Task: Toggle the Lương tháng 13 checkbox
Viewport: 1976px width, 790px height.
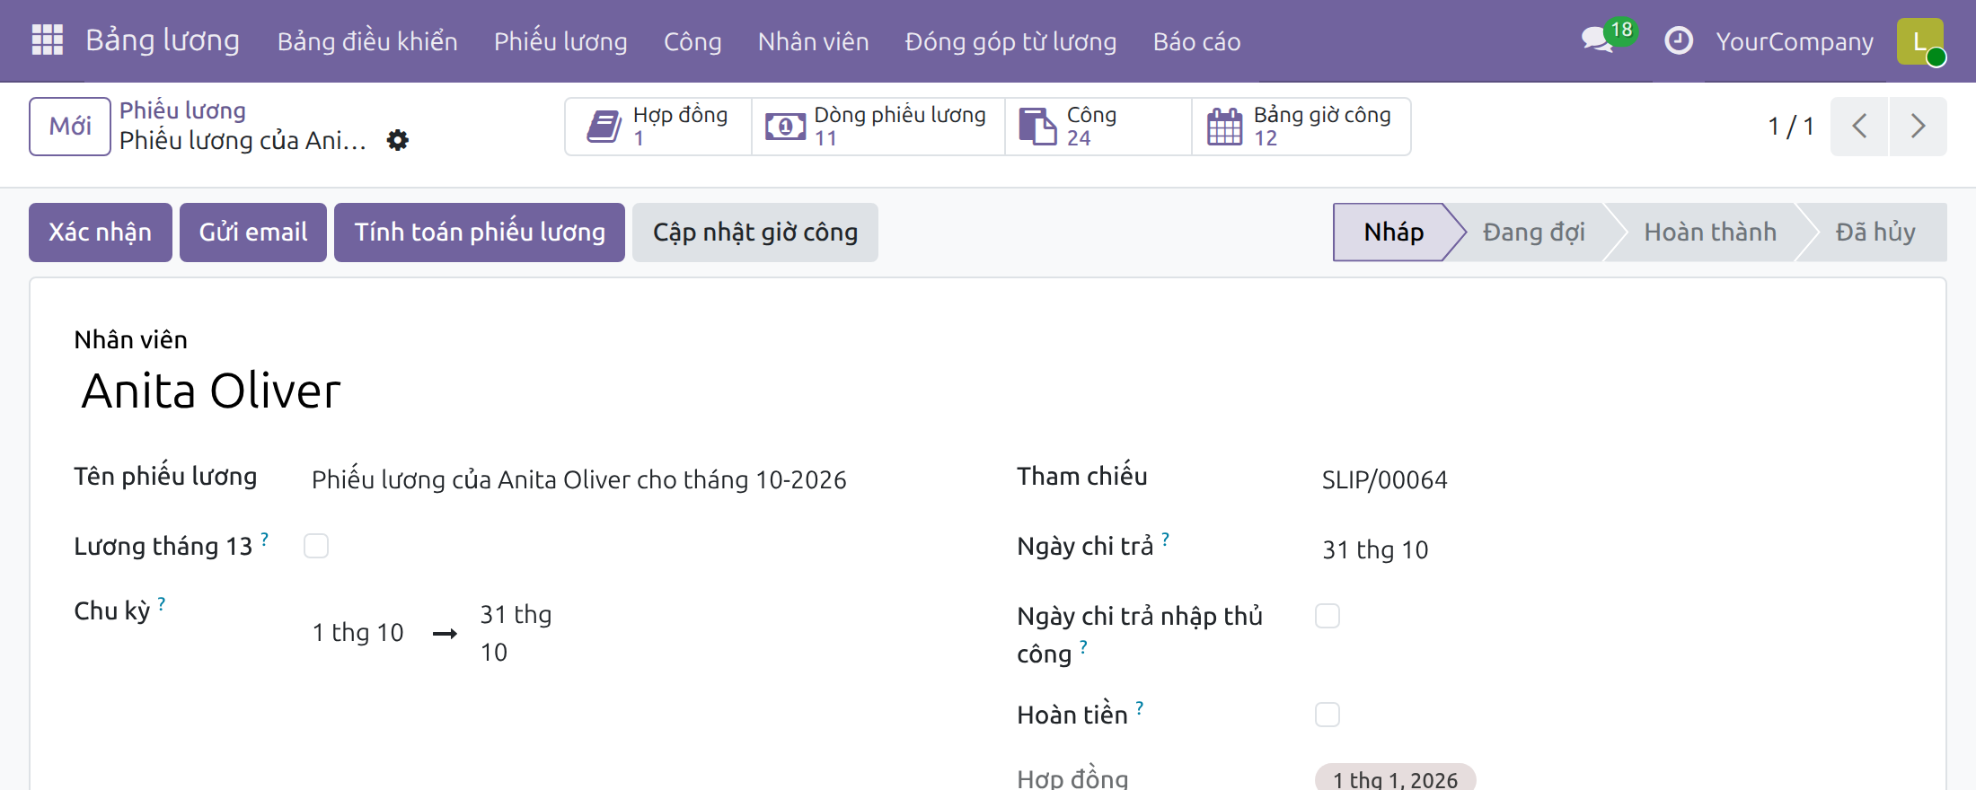Action: [316, 546]
